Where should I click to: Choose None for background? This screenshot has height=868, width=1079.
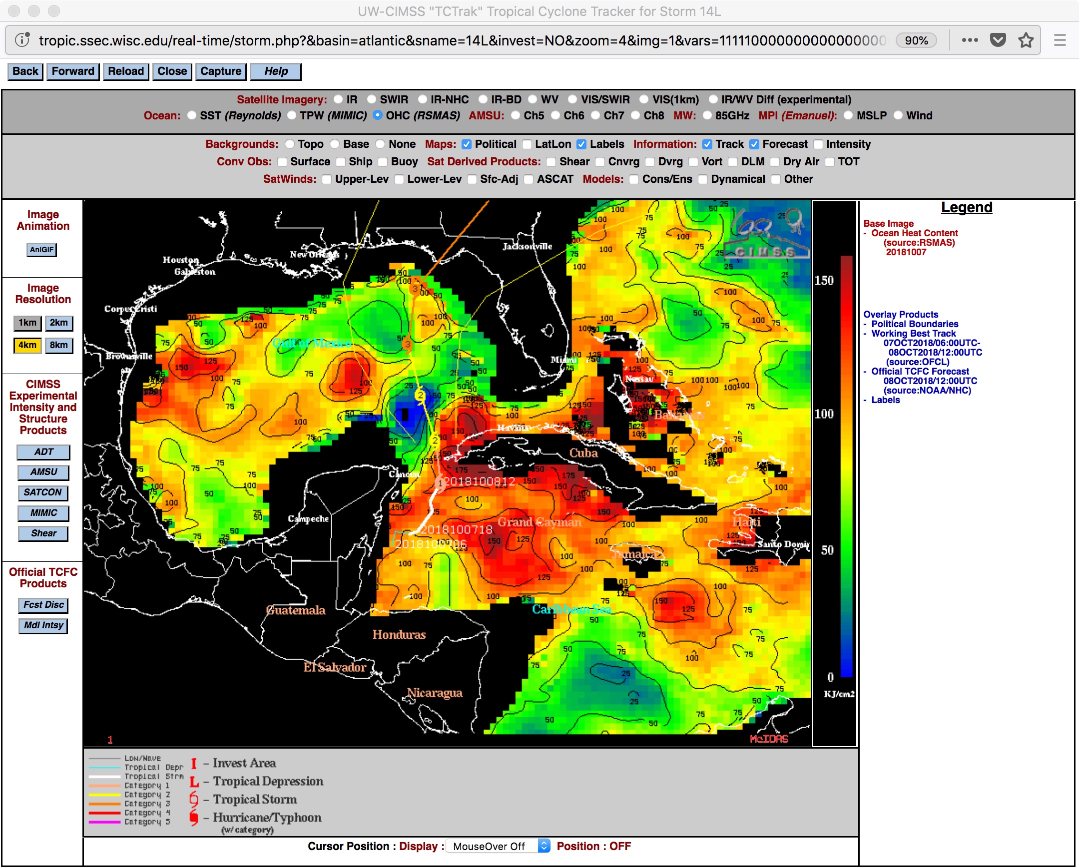coord(380,144)
